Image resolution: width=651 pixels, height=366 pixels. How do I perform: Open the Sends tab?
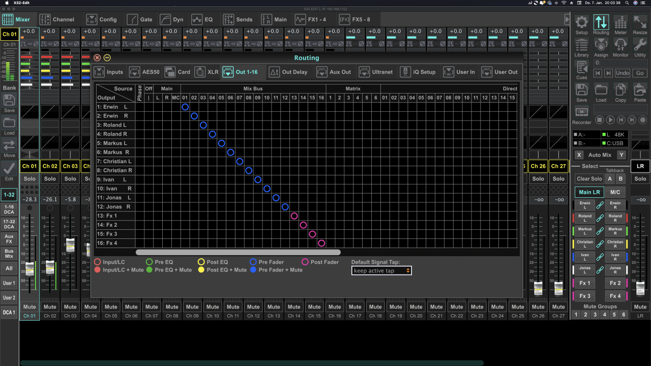[238, 20]
